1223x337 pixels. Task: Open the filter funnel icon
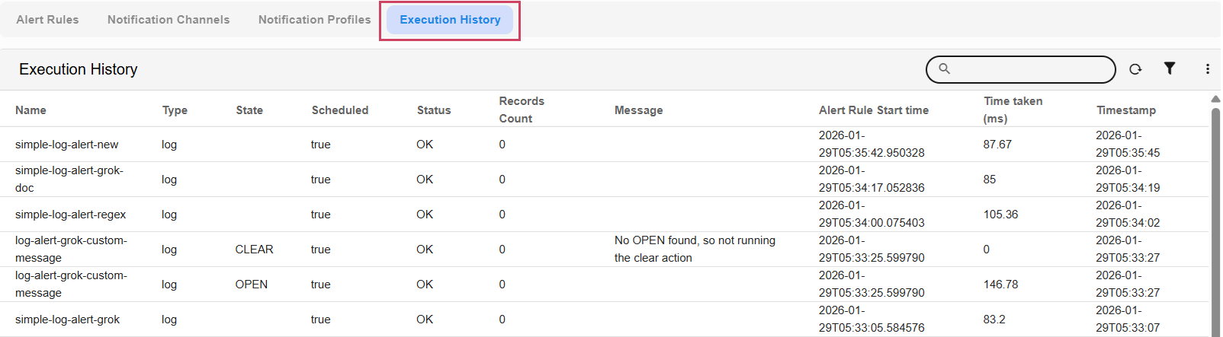(1169, 68)
